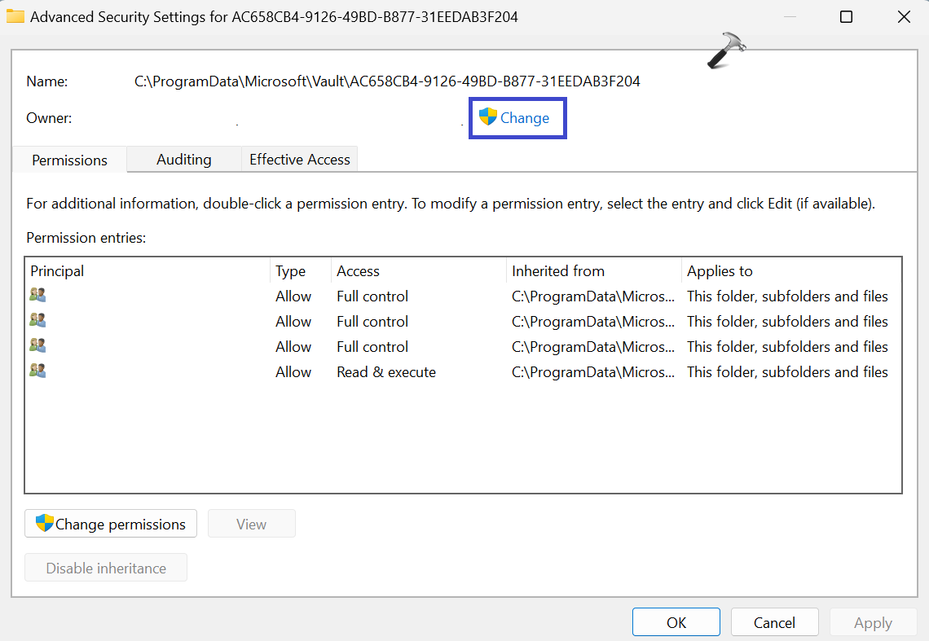Click the Applies to column header
This screenshot has width=929, height=641.
point(720,271)
